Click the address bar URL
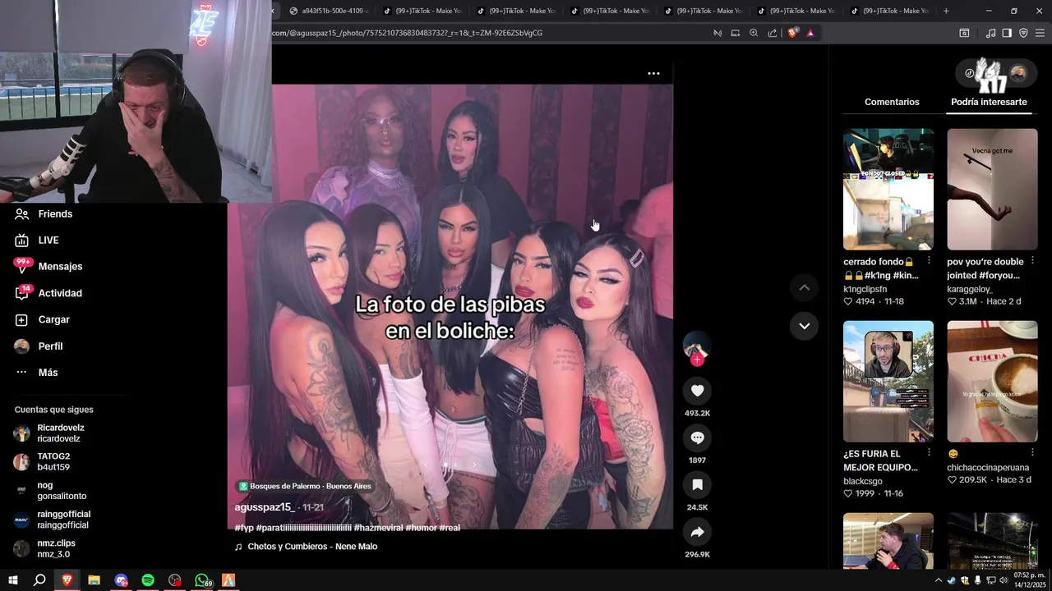The image size is (1052, 591). [x=407, y=33]
